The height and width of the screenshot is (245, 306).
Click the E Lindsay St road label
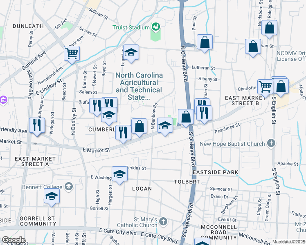click(x=49, y=87)
